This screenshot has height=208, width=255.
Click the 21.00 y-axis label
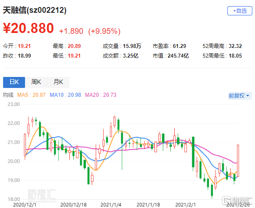(14, 142)
